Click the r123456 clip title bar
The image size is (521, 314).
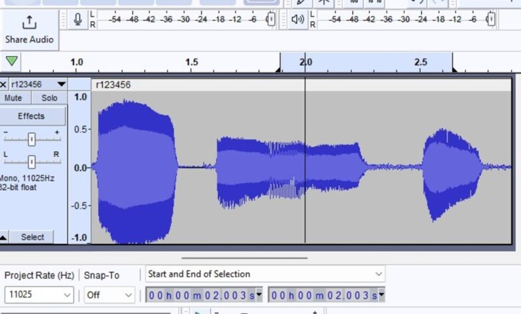301,85
